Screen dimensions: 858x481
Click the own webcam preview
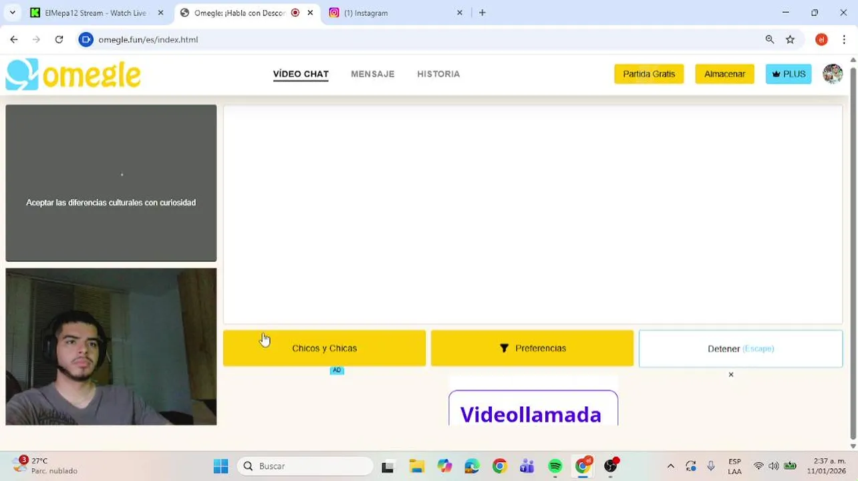[x=111, y=347]
